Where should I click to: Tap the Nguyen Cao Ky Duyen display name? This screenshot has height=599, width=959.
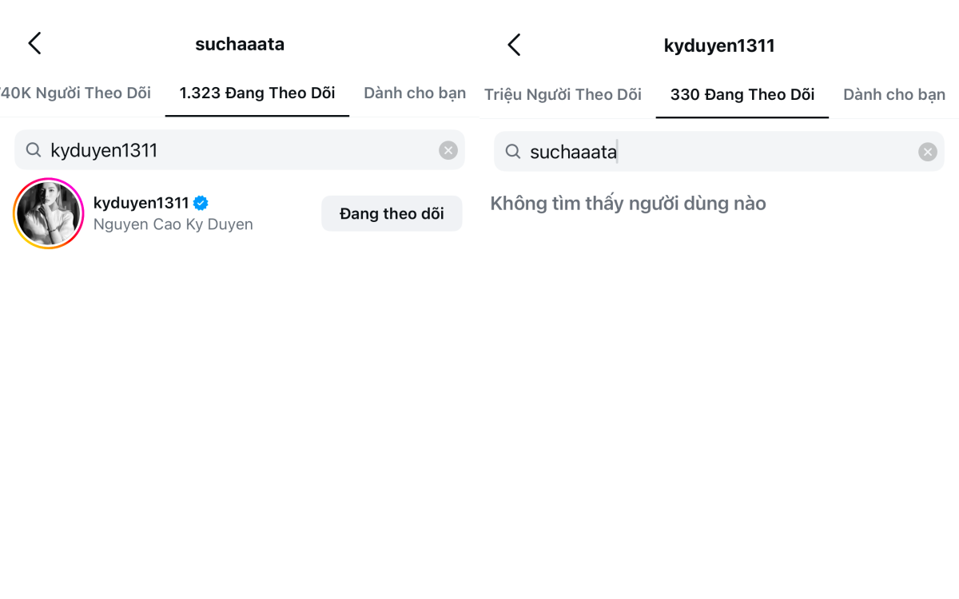pyautogui.click(x=173, y=224)
